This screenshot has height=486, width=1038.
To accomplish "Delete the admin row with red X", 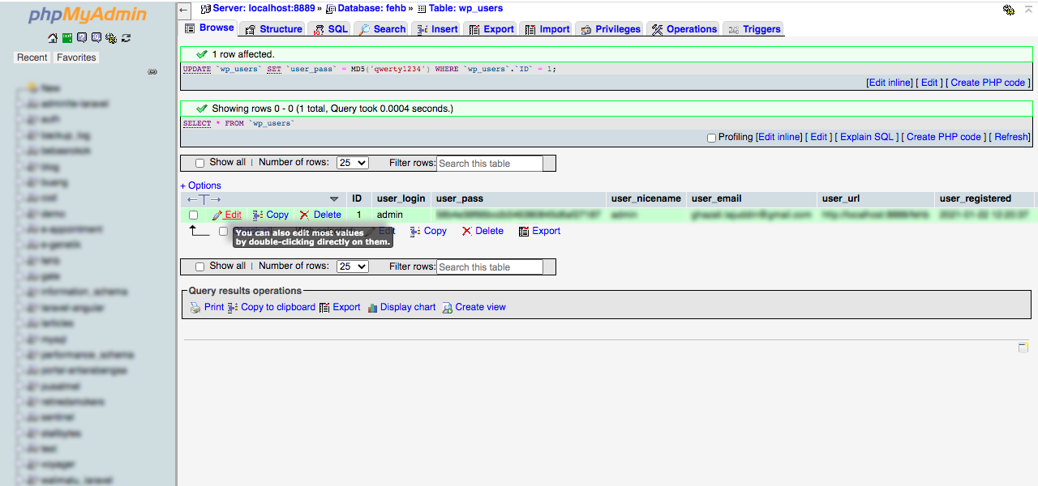I will pos(320,215).
